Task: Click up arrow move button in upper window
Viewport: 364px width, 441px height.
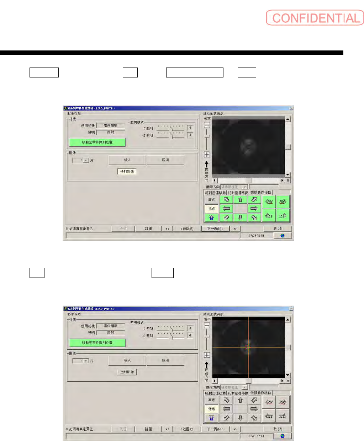Action: click(240, 200)
